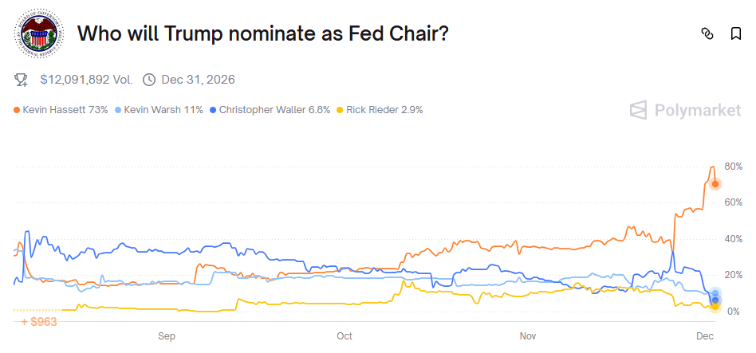Click the orange Hassett endpoint marker on the chart
The image size is (756, 353).
pos(715,184)
